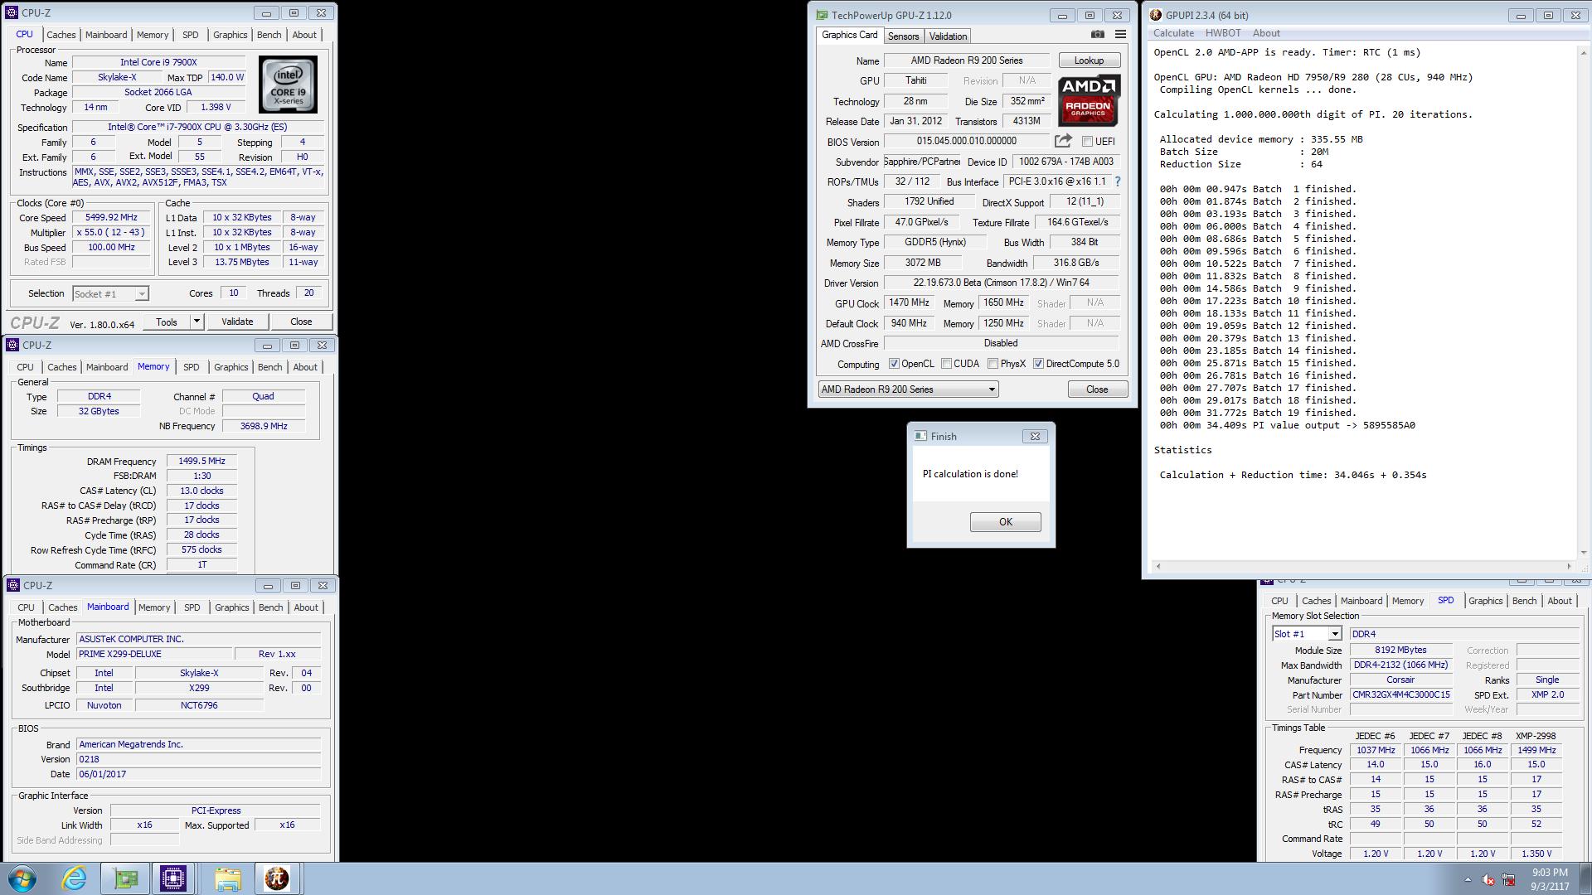Click the PRIME X299-DELUXE model field
The width and height of the screenshot is (1592, 895).
pyautogui.click(x=154, y=655)
